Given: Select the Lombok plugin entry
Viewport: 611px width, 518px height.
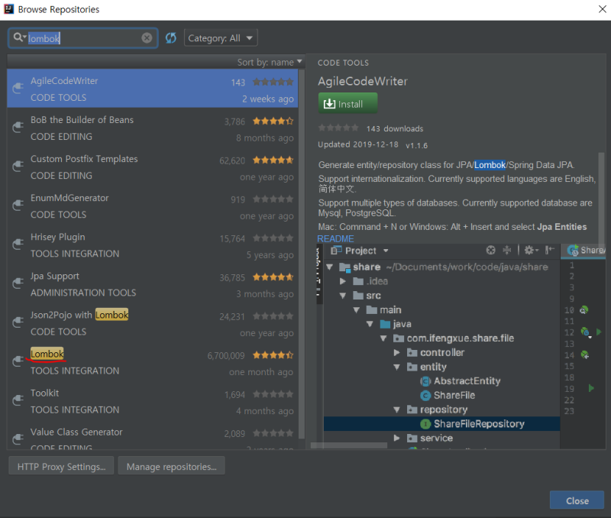Looking at the screenshot, I should pyautogui.click(x=153, y=361).
